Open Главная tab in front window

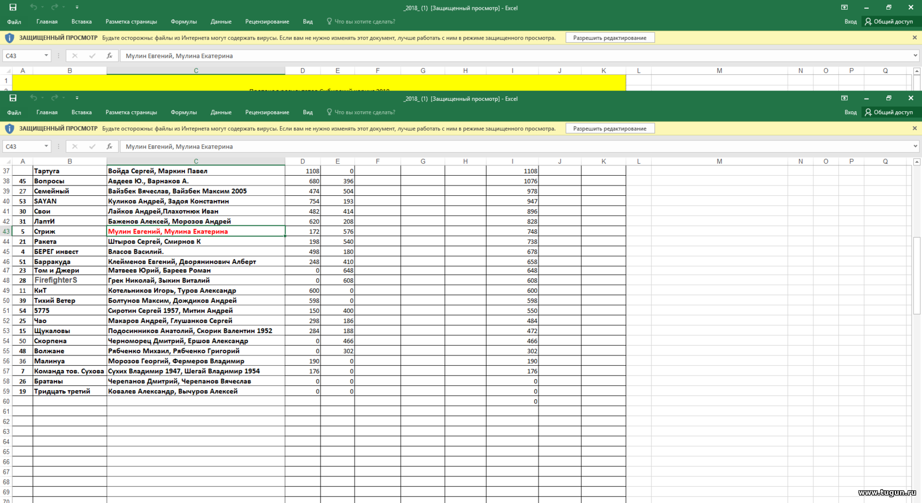pos(47,112)
